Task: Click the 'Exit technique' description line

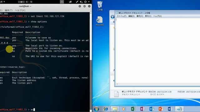Action: (50, 77)
